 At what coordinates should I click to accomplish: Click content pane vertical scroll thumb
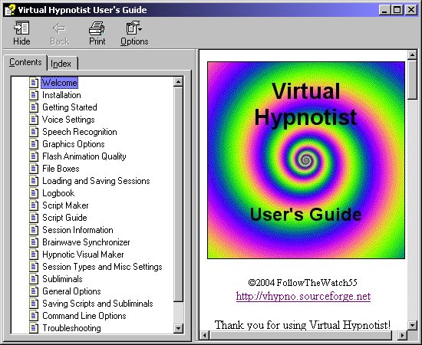tap(412, 80)
